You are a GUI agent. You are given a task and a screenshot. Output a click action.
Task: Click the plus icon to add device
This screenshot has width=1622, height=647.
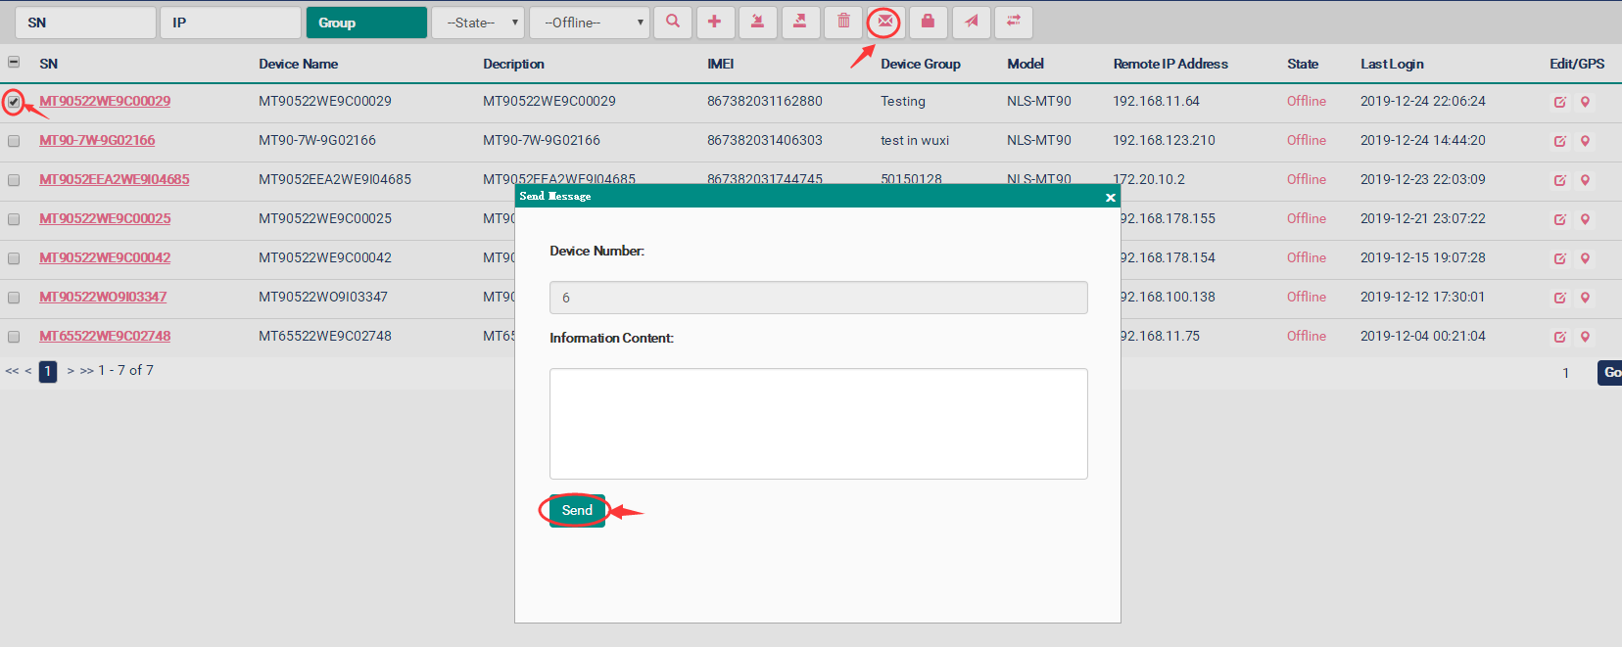715,22
